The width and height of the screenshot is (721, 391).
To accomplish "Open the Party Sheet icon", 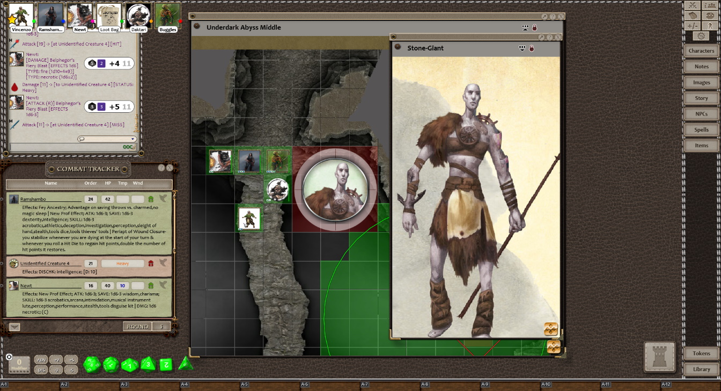I will point(710,5).
